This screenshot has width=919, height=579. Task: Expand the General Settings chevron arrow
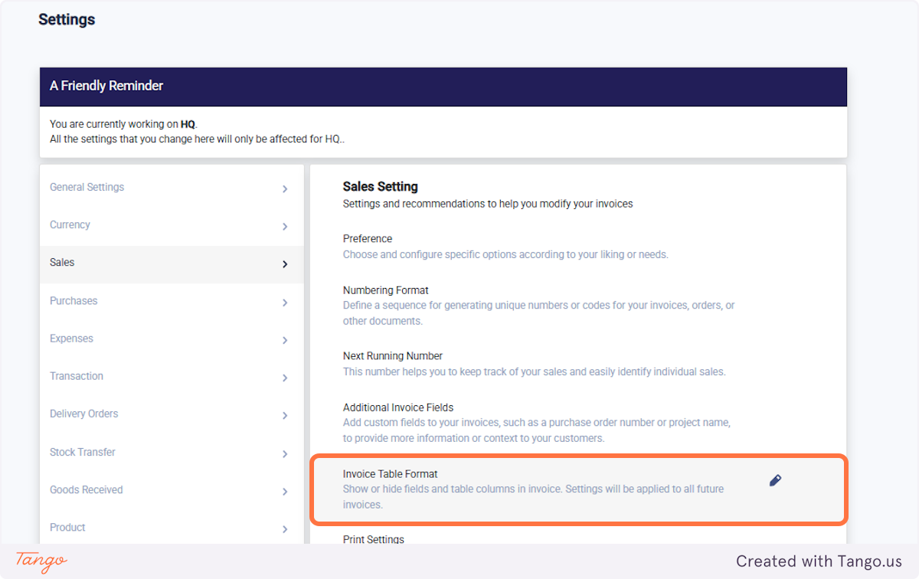285,188
